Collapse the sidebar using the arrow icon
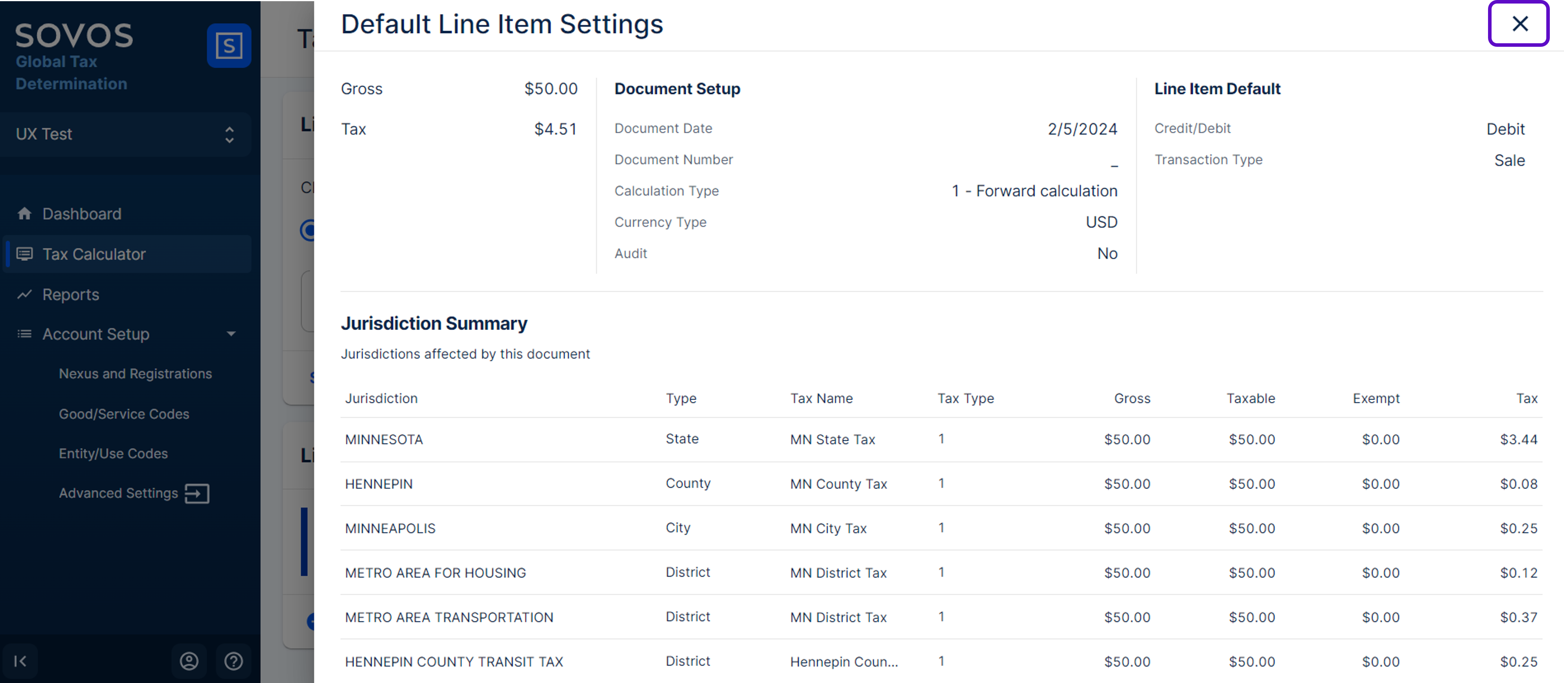 pyautogui.click(x=20, y=661)
